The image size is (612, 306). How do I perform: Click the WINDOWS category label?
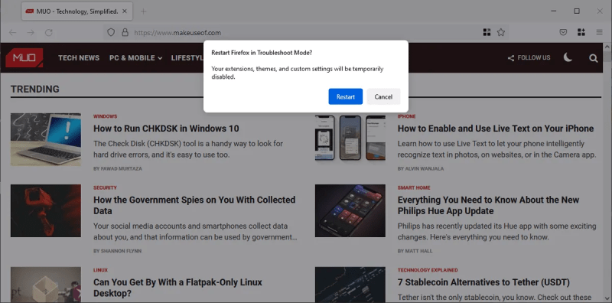point(105,116)
